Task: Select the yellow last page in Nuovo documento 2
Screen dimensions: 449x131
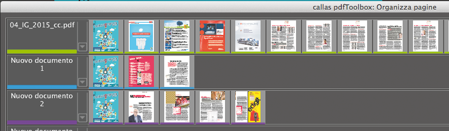Action: [x=248, y=107]
